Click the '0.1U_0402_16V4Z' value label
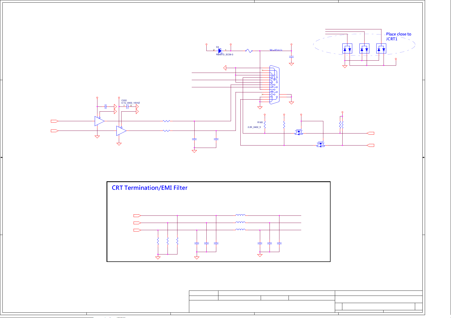Screen dimensions: 451x318 click(131, 103)
